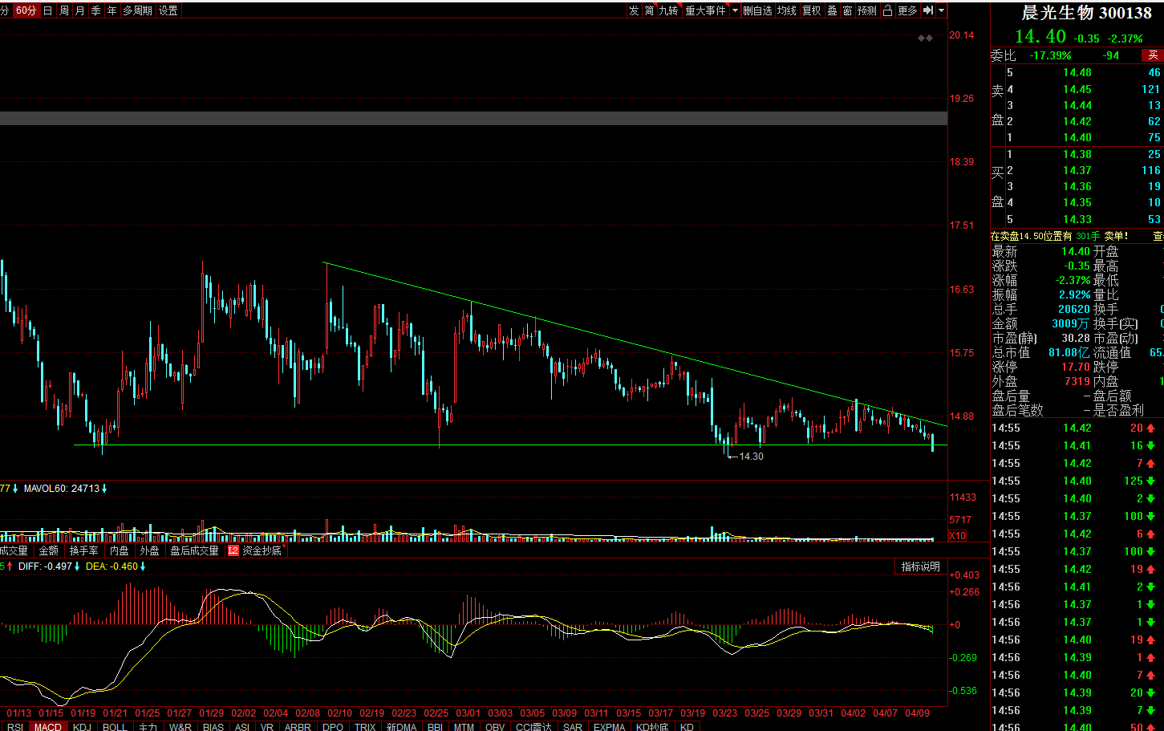Click the 九转 indicator button
This screenshot has width=1164, height=731.
(x=668, y=10)
